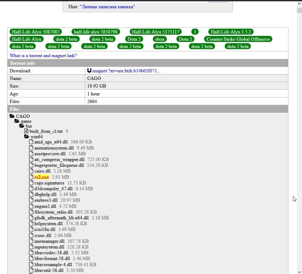Click file icon beside ati_compress_wrapper.dll
Image resolution: width=302 pixels, height=274 pixels.
(x=31, y=159)
